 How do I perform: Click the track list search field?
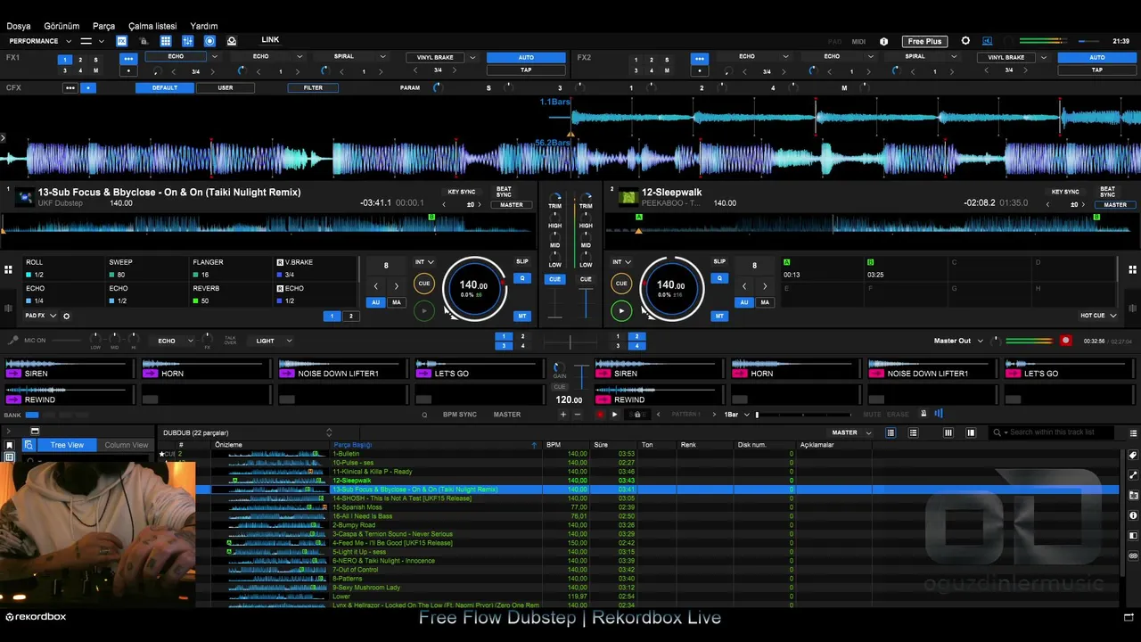1052,432
